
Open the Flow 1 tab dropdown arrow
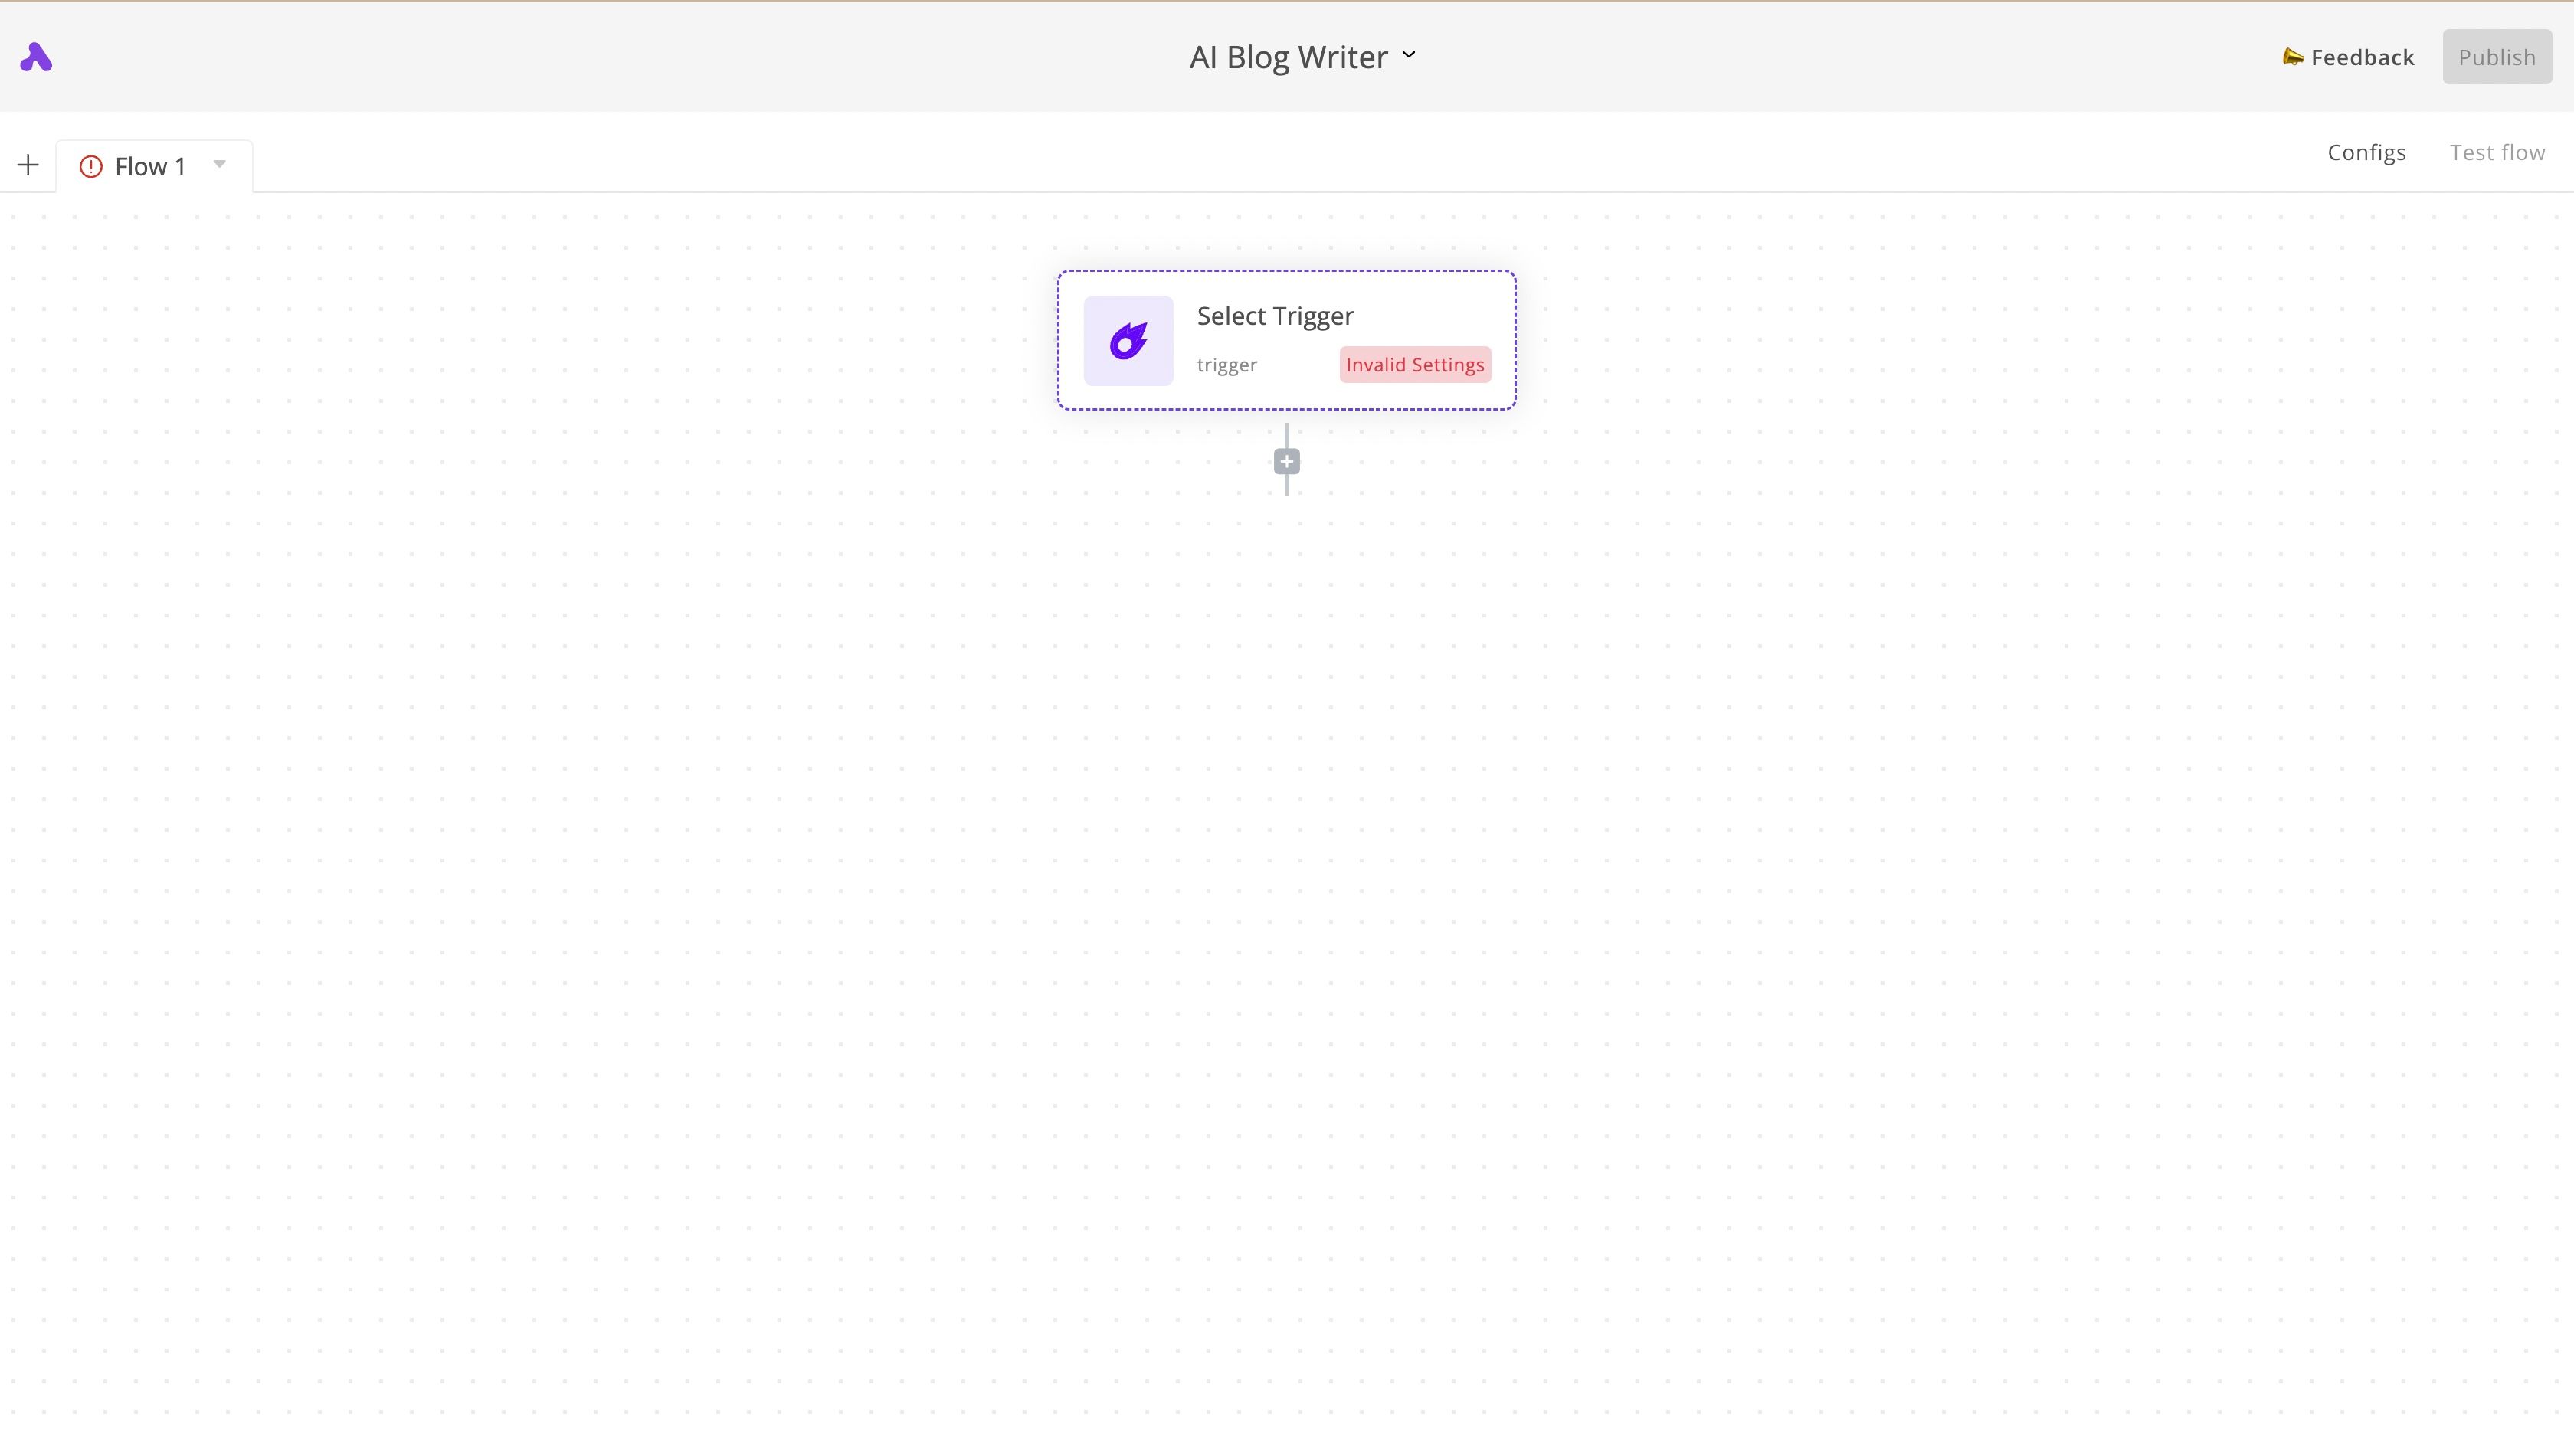(220, 164)
